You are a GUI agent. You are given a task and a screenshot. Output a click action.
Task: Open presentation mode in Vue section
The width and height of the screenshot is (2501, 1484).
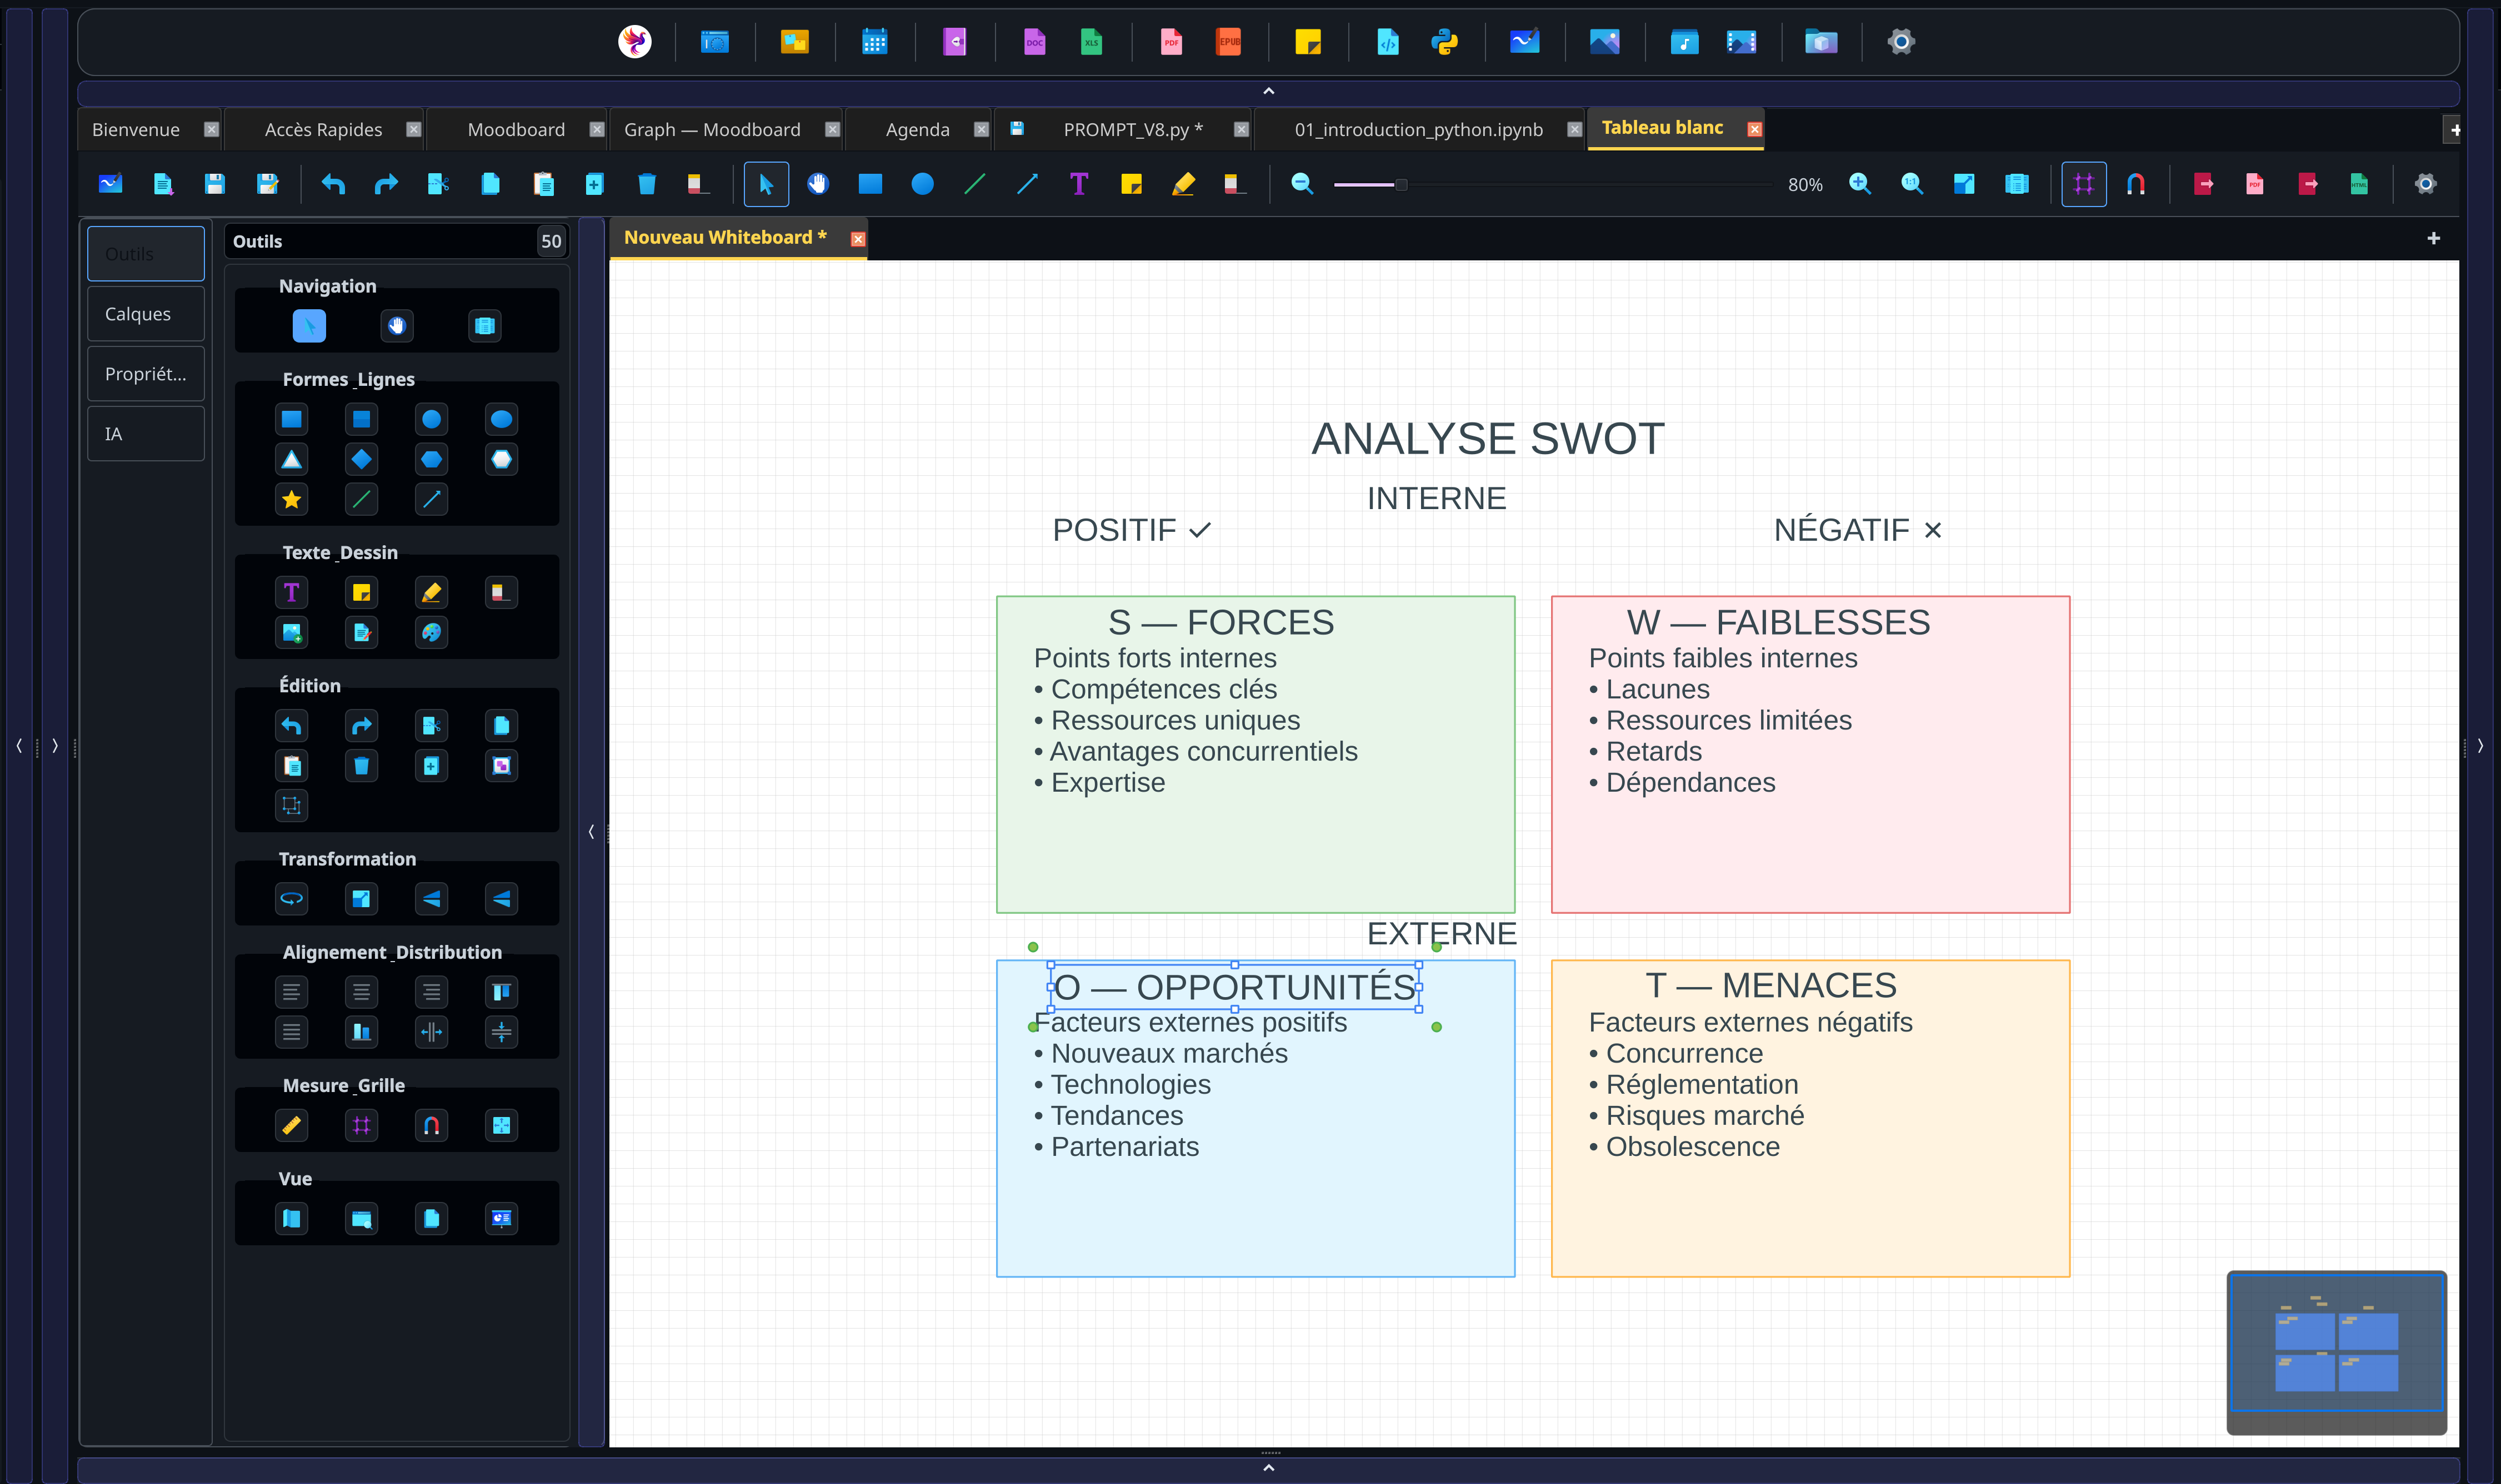501,1218
